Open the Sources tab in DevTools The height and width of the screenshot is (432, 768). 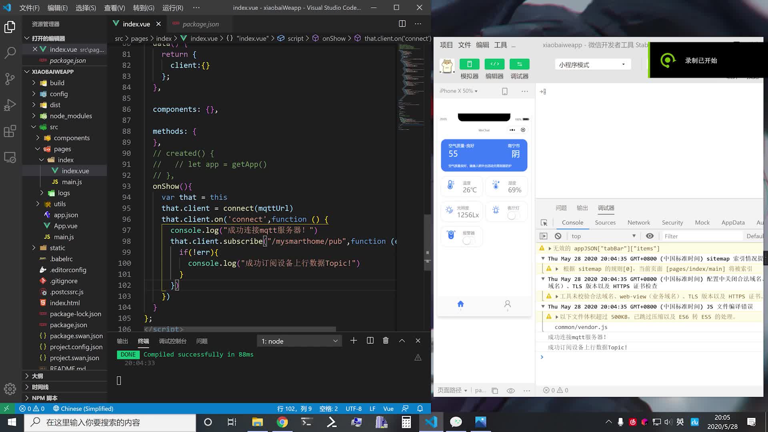[605, 222]
